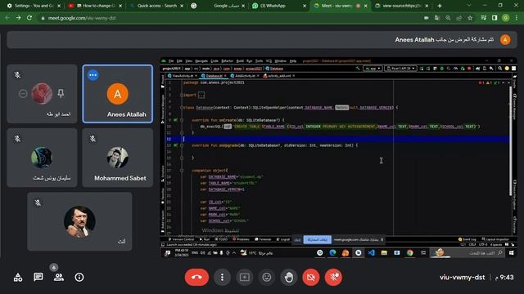Fold the companion object block in the gutter
The width and height of the screenshot is (524, 294).
pyautogui.click(x=182, y=171)
